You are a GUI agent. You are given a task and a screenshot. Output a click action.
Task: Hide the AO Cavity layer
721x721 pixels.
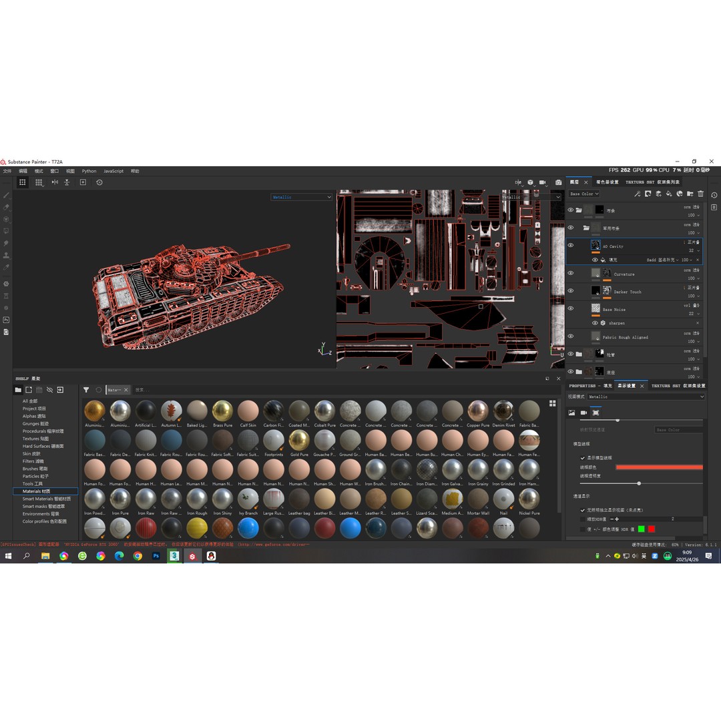tap(571, 246)
